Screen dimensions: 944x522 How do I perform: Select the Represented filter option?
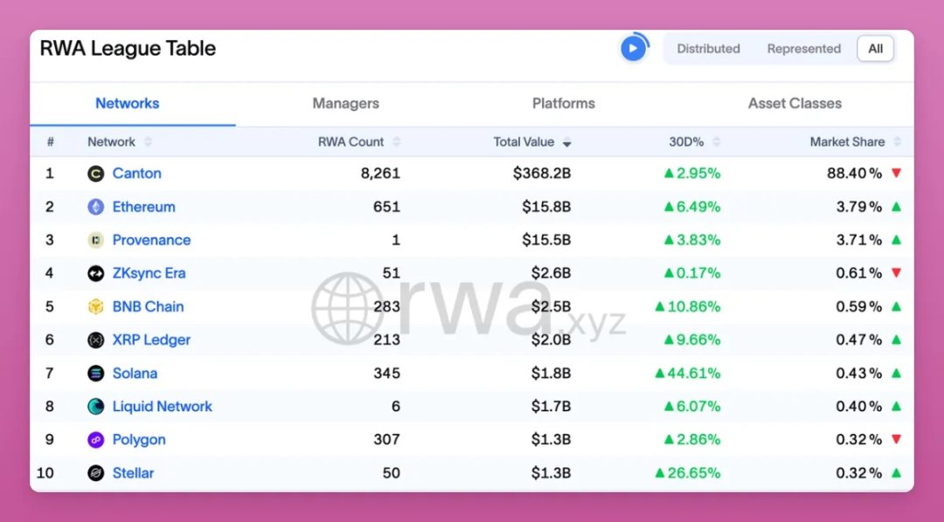click(x=803, y=49)
